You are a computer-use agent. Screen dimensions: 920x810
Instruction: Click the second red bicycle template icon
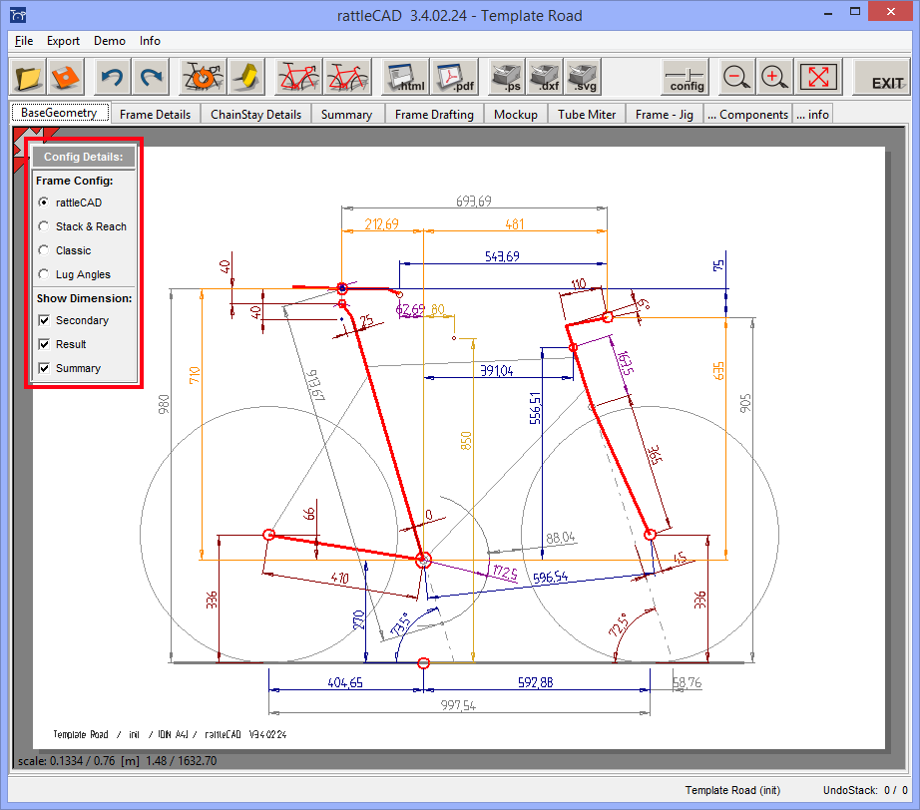(348, 77)
